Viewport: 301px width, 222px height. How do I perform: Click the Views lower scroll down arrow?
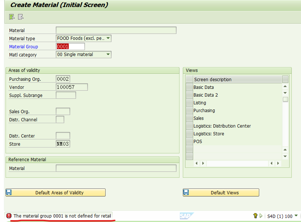pos(285,156)
